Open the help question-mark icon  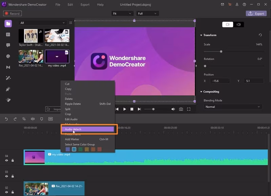(x=244, y=4)
